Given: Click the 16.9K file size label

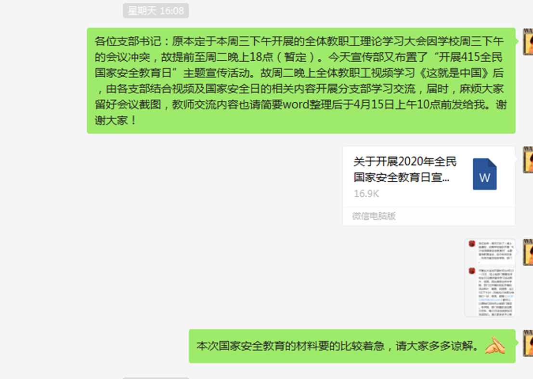Looking at the screenshot, I should [x=366, y=194].
